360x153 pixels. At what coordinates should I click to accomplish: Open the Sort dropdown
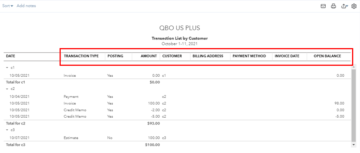[8, 6]
